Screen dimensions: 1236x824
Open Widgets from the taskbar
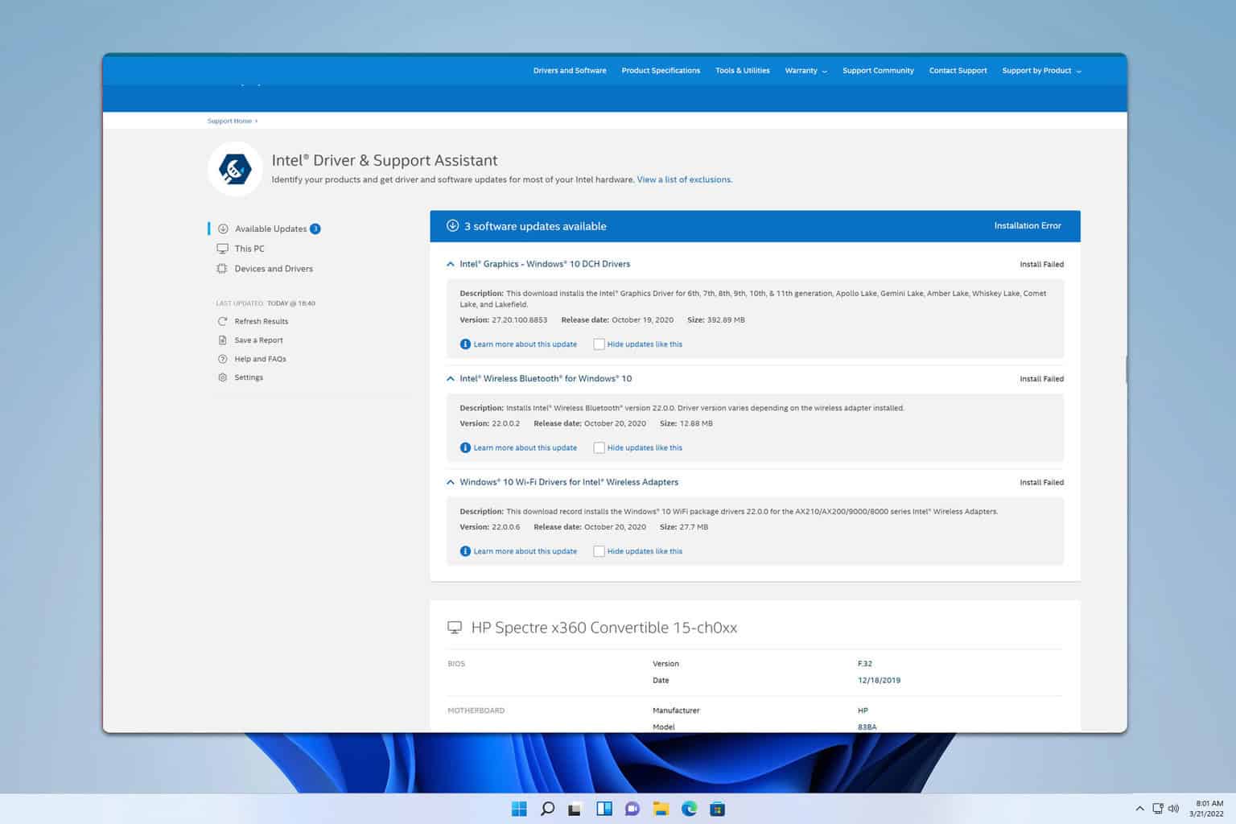(x=604, y=809)
